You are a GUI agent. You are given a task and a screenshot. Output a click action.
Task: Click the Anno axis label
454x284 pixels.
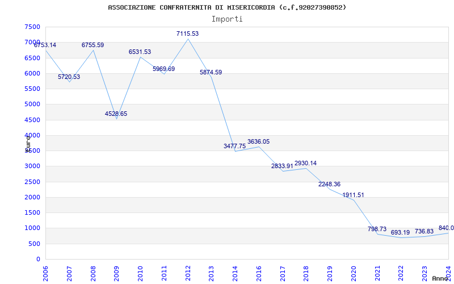pyautogui.click(x=440, y=278)
